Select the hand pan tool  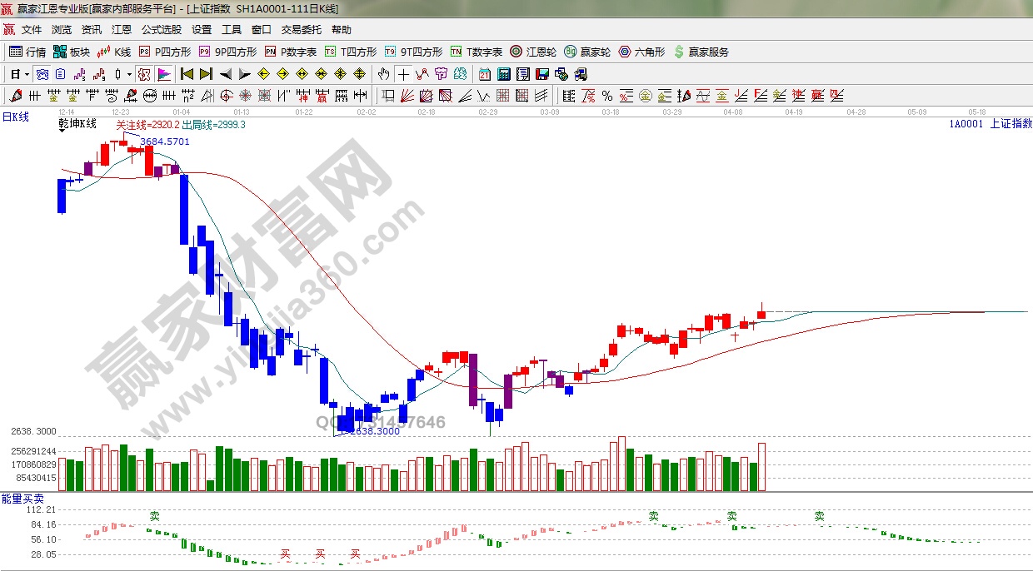click(x=384, y=74)
